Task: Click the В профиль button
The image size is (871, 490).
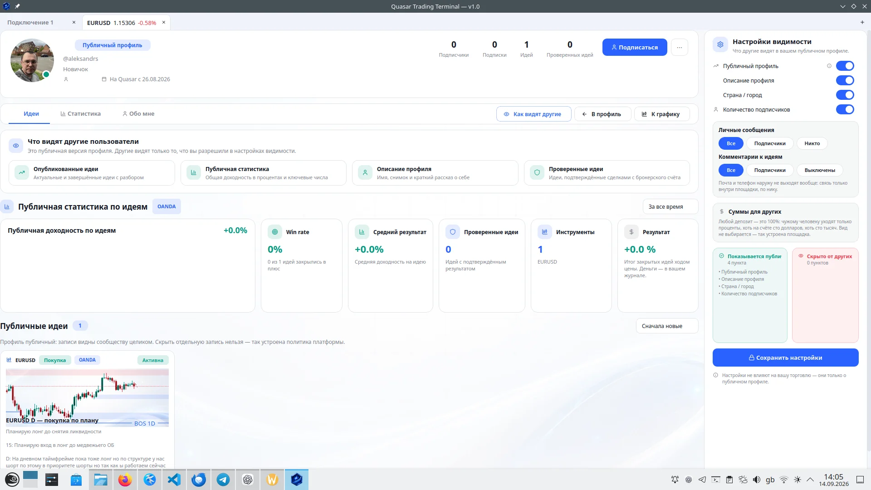Action: pyautogui.click(x=602, y=114)
